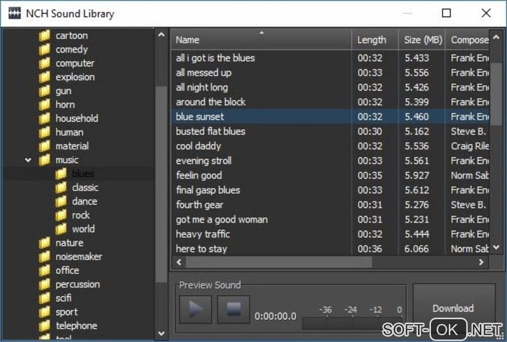This screenshot has width=507, height=342.
Task: Select the 'blue sunset' track
Action: point(330,117)
